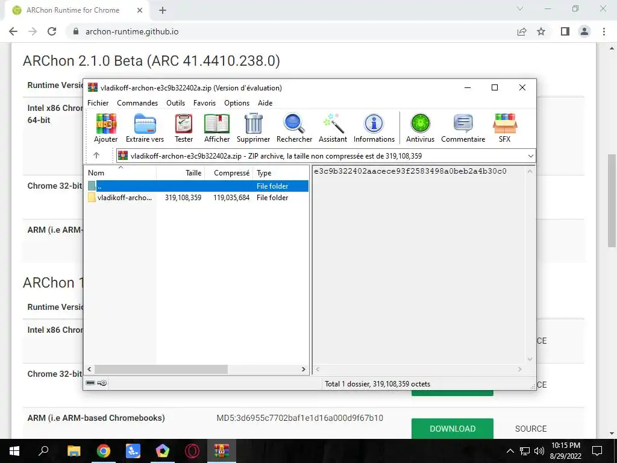Click Chrome back navigation arrow
This screenshot has height=463, width=617.
coord(13,31)
